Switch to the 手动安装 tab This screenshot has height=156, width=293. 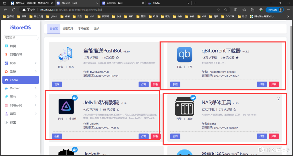click(x=84, y=29)
